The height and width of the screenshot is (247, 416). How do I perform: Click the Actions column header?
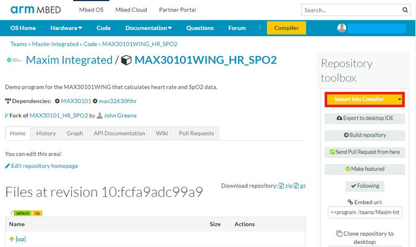245,224
